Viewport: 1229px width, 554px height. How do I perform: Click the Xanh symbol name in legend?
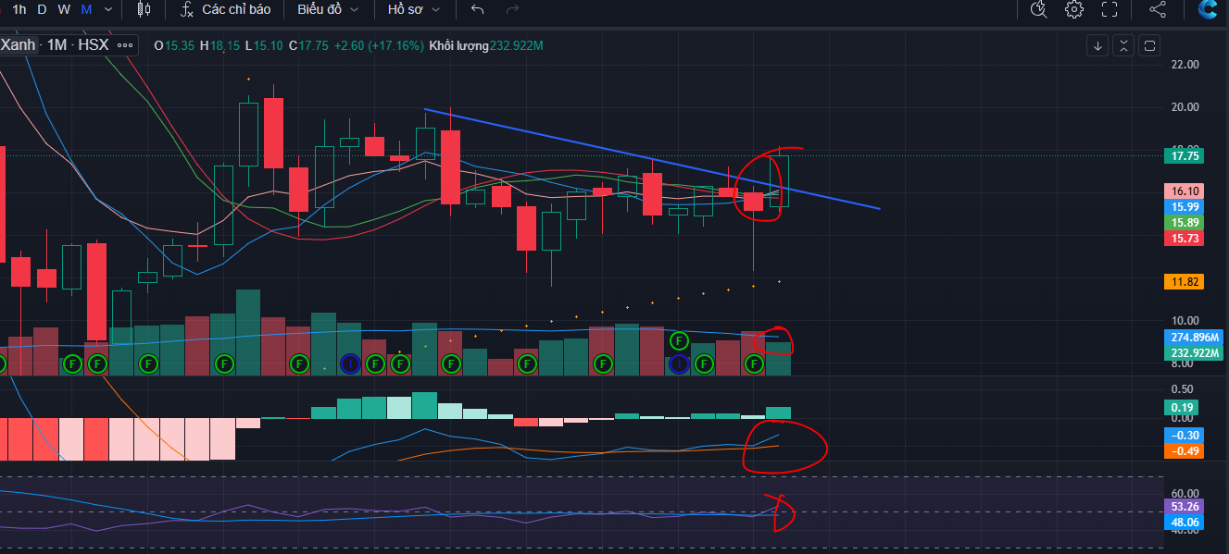tap(19, 45)
